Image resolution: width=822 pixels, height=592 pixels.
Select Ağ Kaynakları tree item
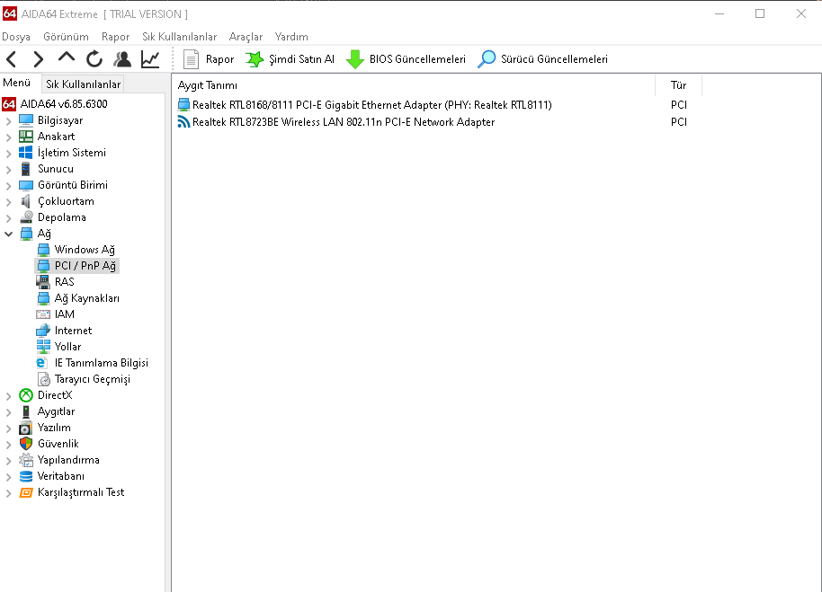(87, 298)
